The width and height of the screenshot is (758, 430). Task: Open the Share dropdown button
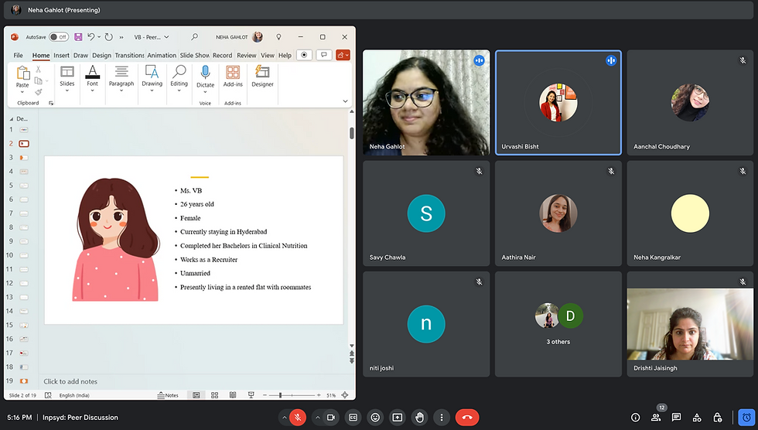pyautogui.click(x=343, y=55)
